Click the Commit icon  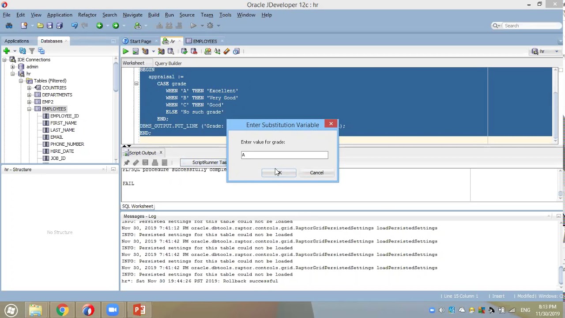184,52
